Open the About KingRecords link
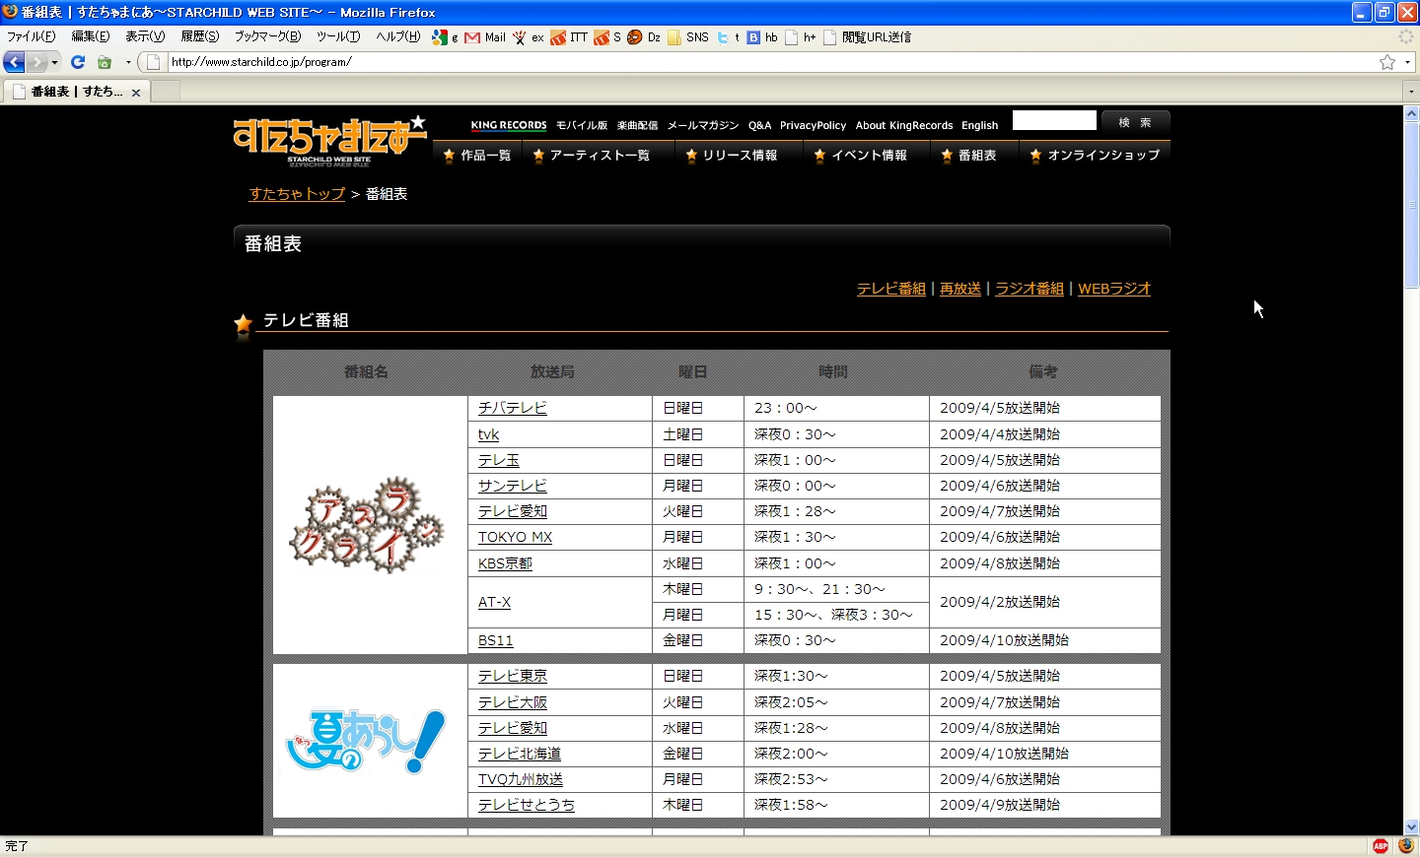Viewport: 1420px width, 857px height. (x=904, y=125)
